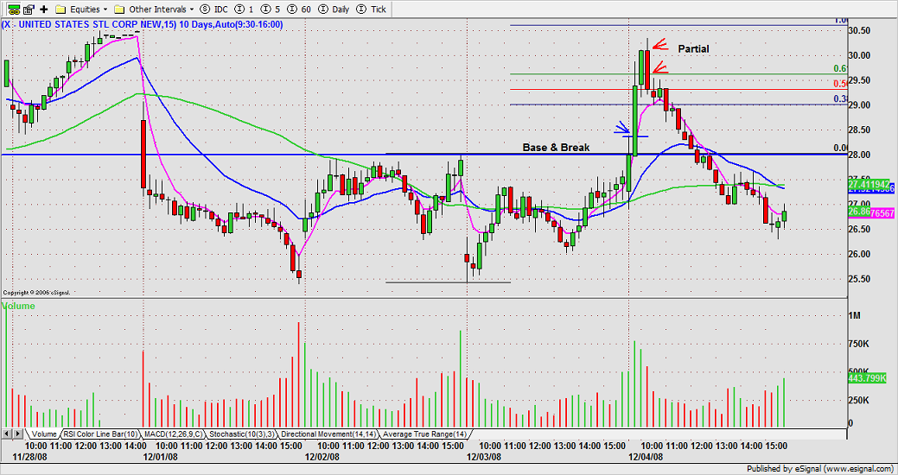898x475 pixels.
Task: Click the 250K volume axis label
Action: click(x=859, y=400)
